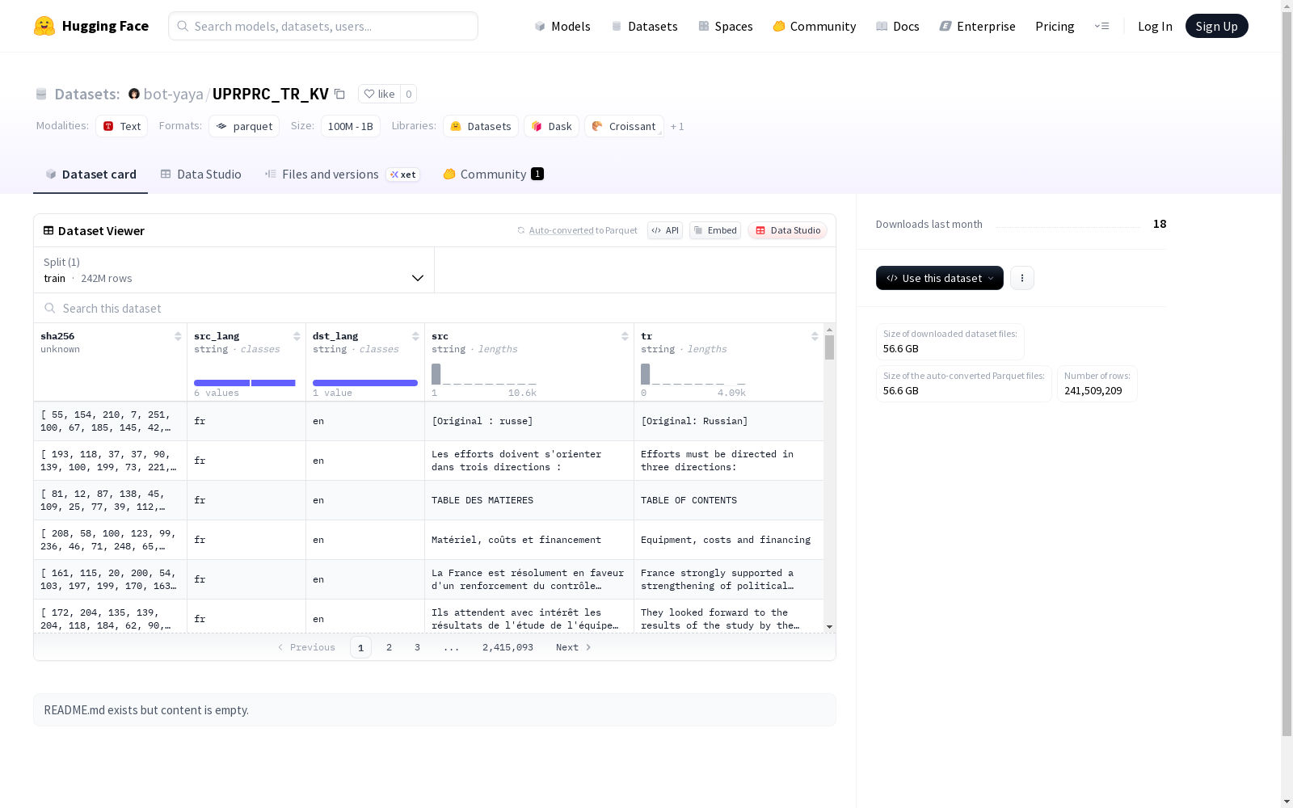Copy dataset name with the copy icon

(340, 94)
